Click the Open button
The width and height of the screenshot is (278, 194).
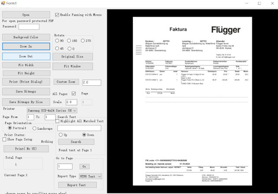pos(26,15)
